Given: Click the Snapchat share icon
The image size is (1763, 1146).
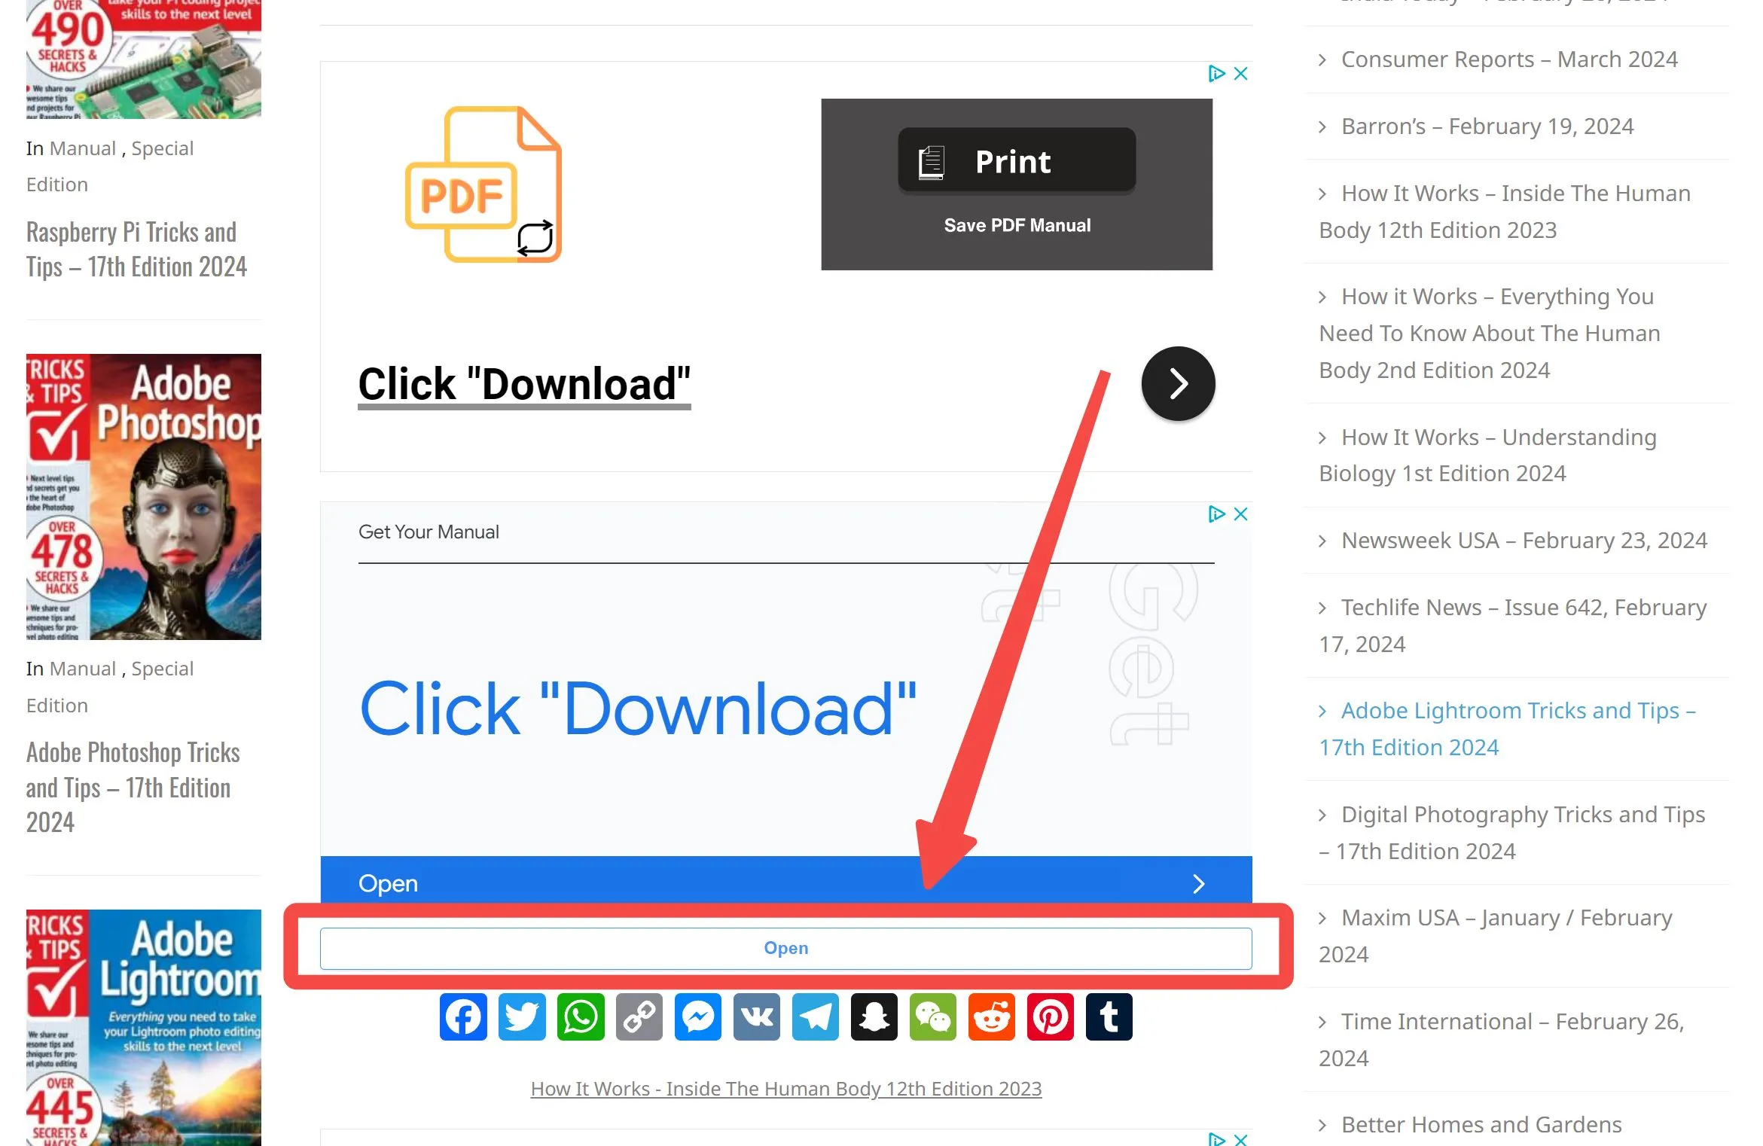Looking at the screenshot, I should (874, 1016).
